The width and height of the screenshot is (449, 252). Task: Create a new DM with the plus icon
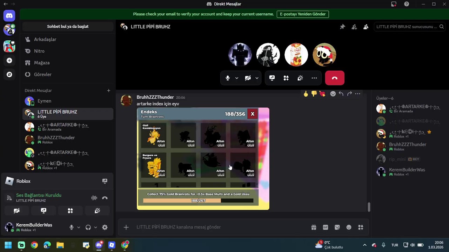pos(109,91)
